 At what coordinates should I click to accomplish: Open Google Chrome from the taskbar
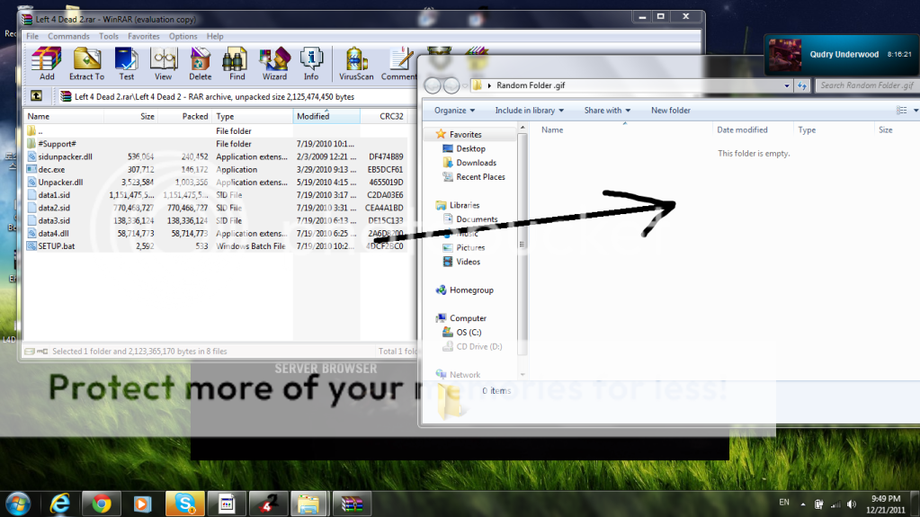(x=101, y=504)
